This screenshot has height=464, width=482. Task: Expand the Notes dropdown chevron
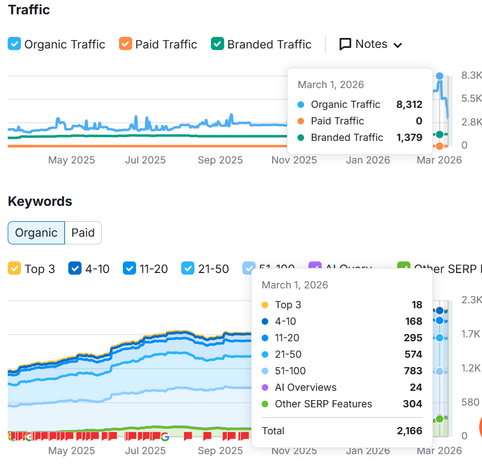pos(398,45)
